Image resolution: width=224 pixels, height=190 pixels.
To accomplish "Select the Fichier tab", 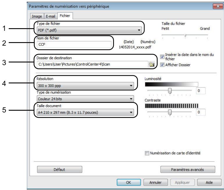I will 65,16.
